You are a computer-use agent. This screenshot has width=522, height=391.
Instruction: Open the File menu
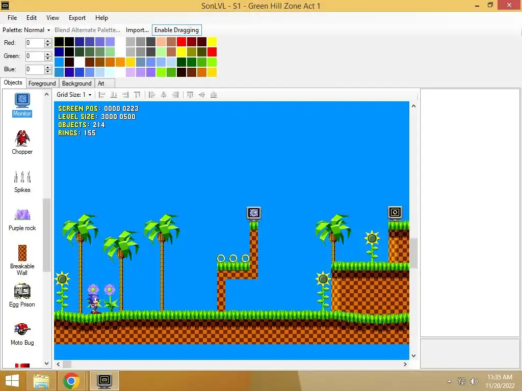12,18
